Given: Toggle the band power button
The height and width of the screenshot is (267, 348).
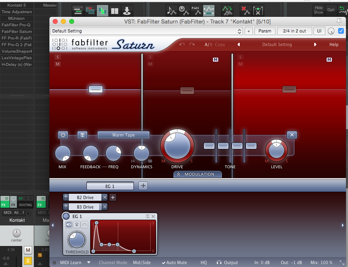Looking at the screenshot, I should [x=63, y=135].
